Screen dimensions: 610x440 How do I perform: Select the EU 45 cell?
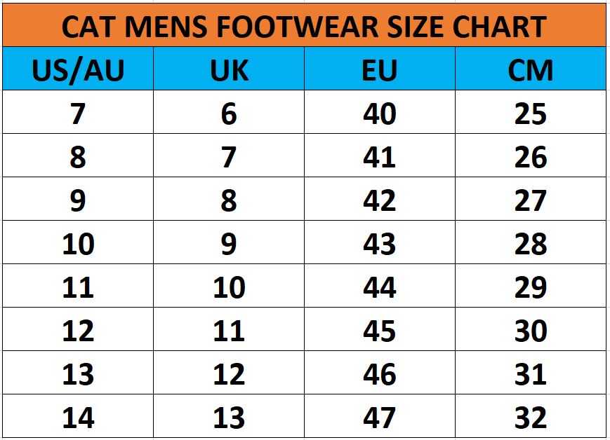[380, 330]
